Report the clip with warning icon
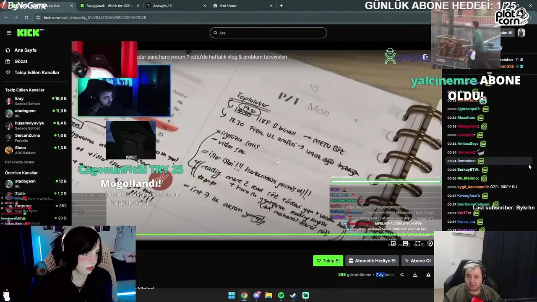The image size is (537, 302). 428,275
